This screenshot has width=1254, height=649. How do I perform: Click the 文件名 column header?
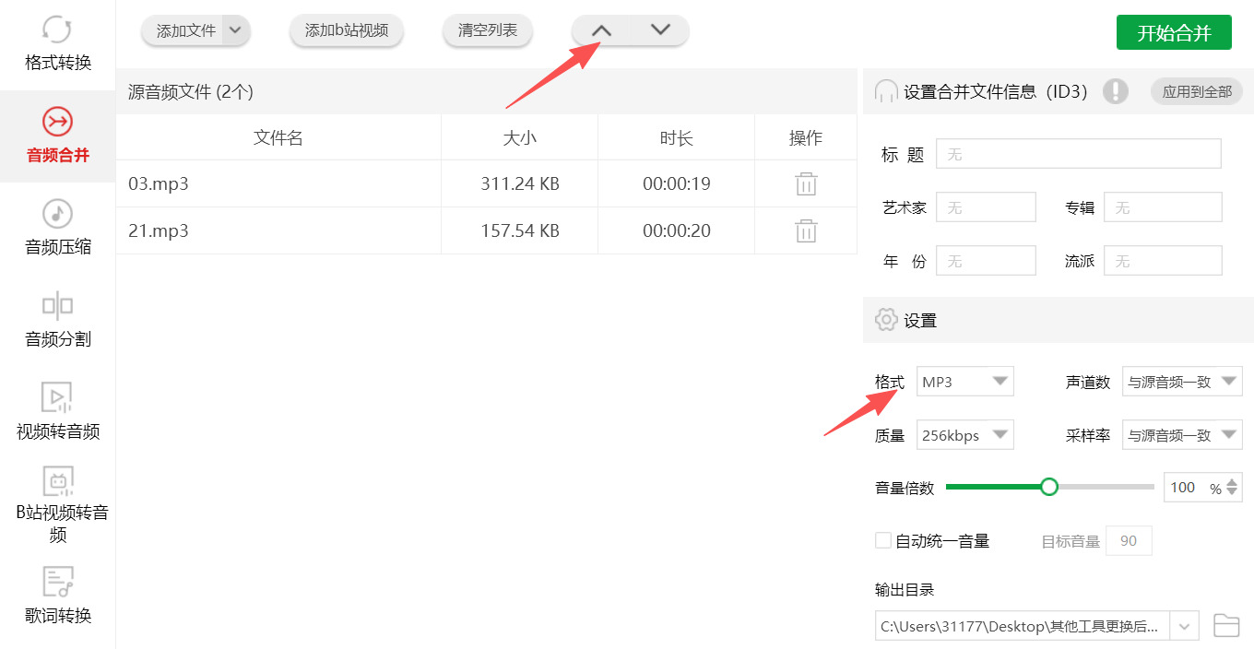[278, 138]
